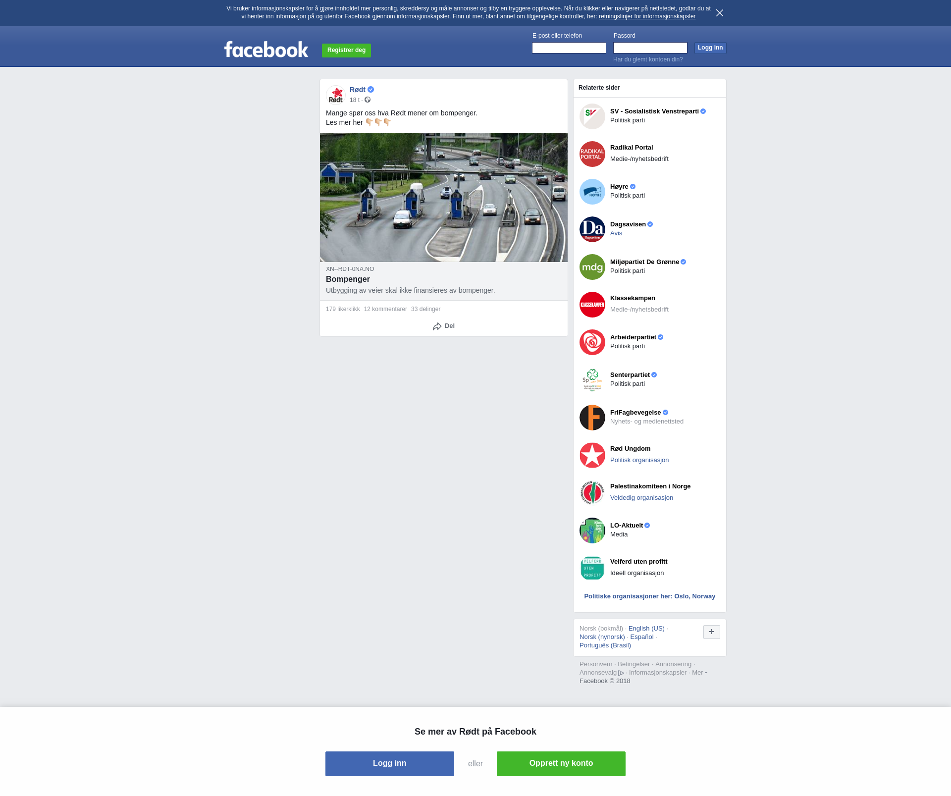951x796 pixels.
Task: Click the share arrow icon
Action: 437,326
